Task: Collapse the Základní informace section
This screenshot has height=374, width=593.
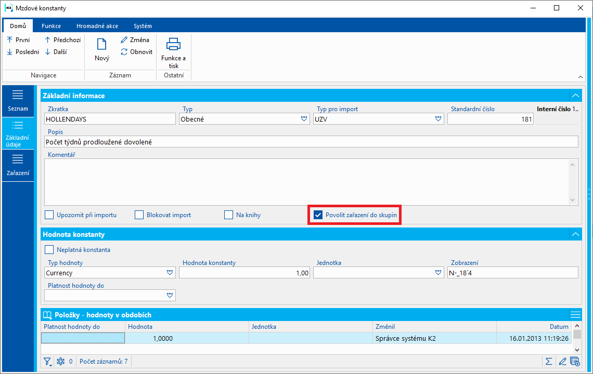Action: [575, 96]
